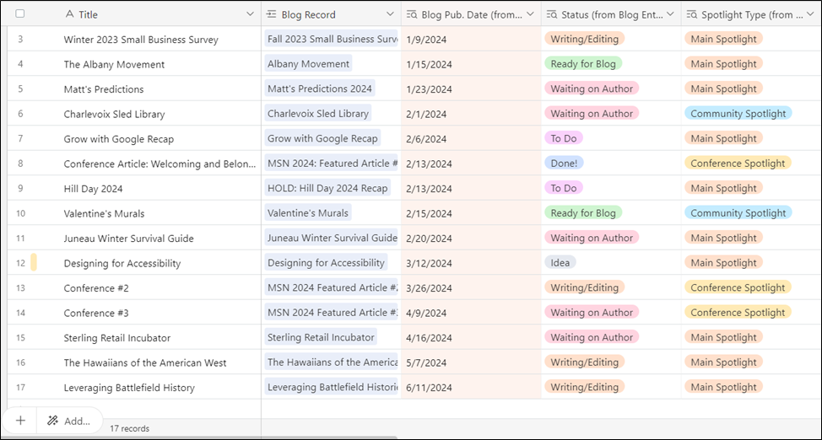Click the text field icon beside Title header
822x440 pixels.
tap(69, 14)
